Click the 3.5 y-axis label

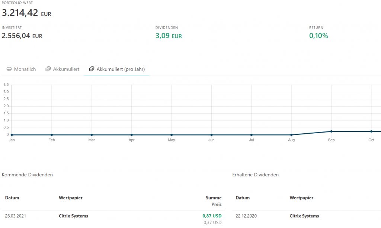[x=6, y=85]
